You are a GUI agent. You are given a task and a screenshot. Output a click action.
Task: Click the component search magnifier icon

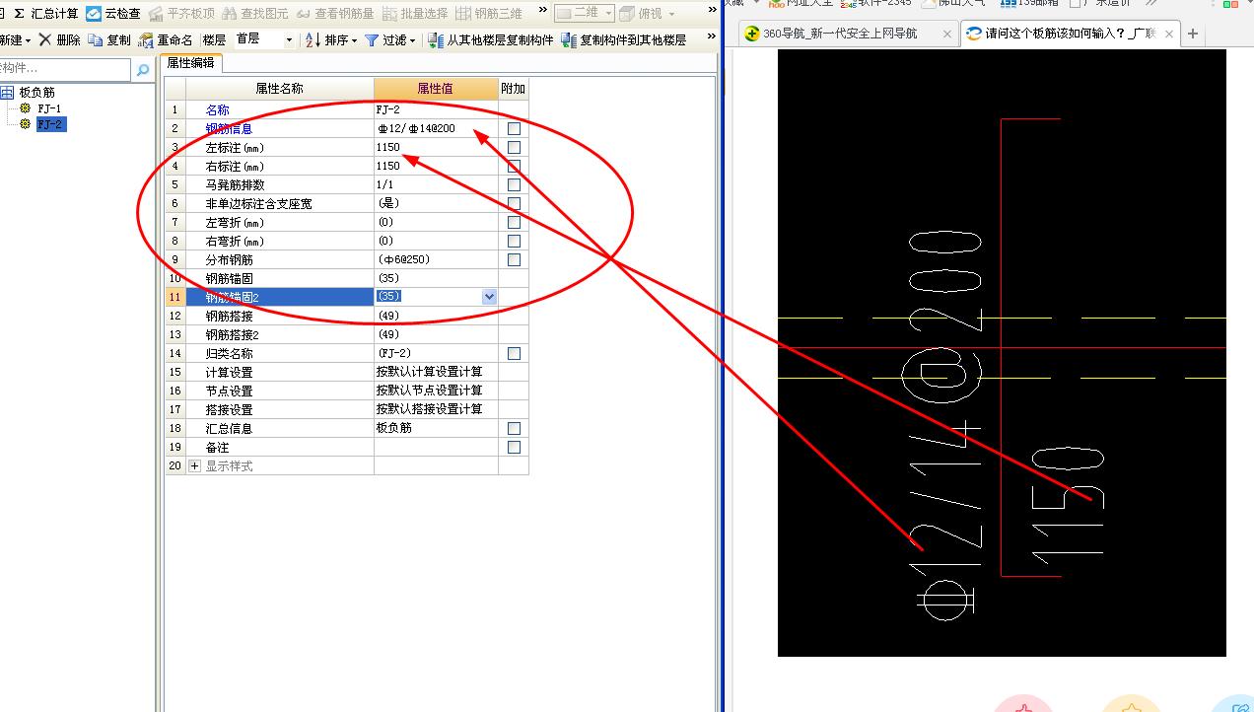[143, 70]
